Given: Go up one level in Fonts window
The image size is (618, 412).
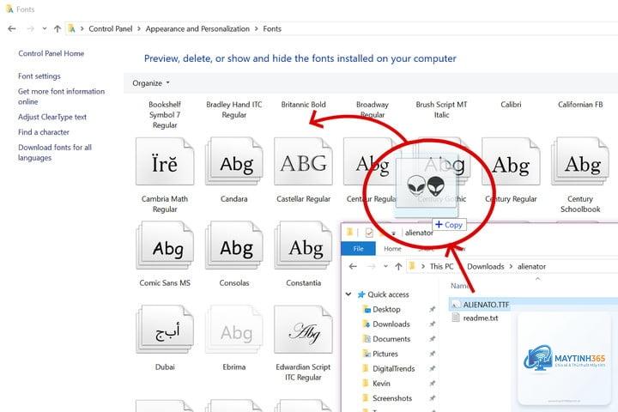Looking at the screenshot, I should (58, 29).
